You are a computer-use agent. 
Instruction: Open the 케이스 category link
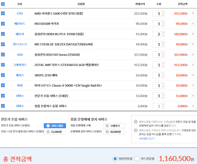point(20,75)
